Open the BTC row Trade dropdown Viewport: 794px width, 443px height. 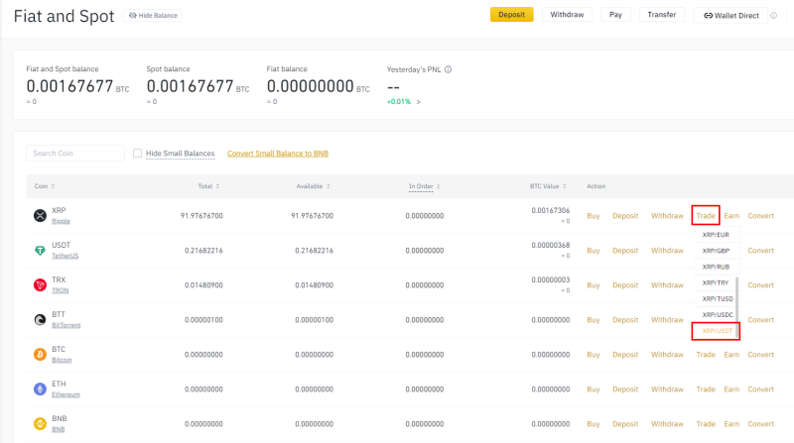(x=706, y=355)
